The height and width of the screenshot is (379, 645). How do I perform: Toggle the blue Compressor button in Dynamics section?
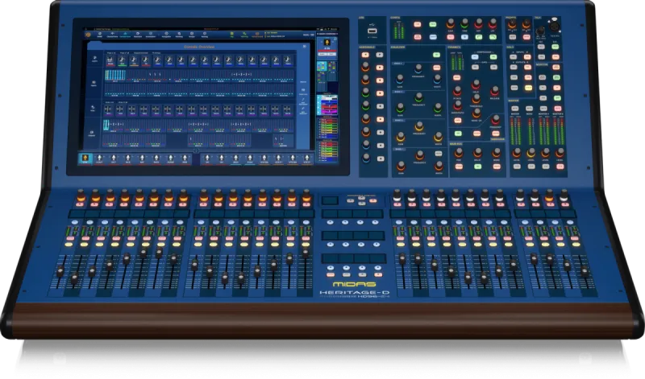coord(476,56)
